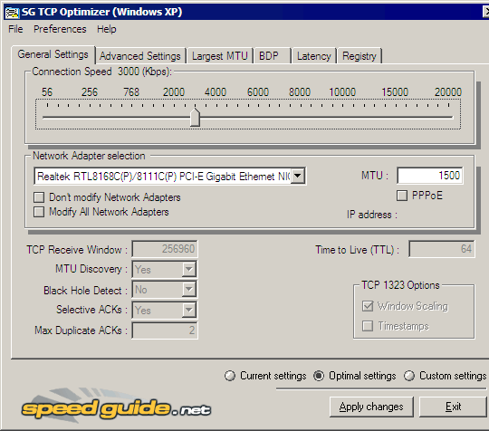Check Don't modify Network Adapters
Image resolution: width=489 pixels, height=431 pixels.
[39, 197]
